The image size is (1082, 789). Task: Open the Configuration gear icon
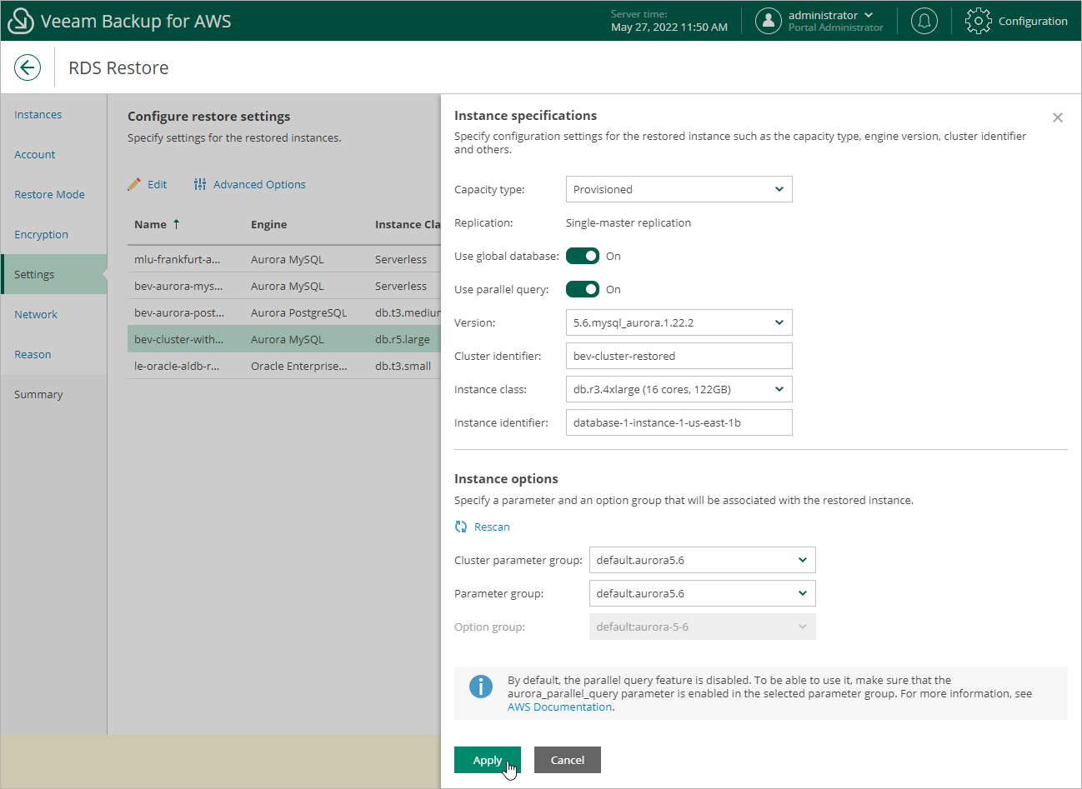point(978,21)
